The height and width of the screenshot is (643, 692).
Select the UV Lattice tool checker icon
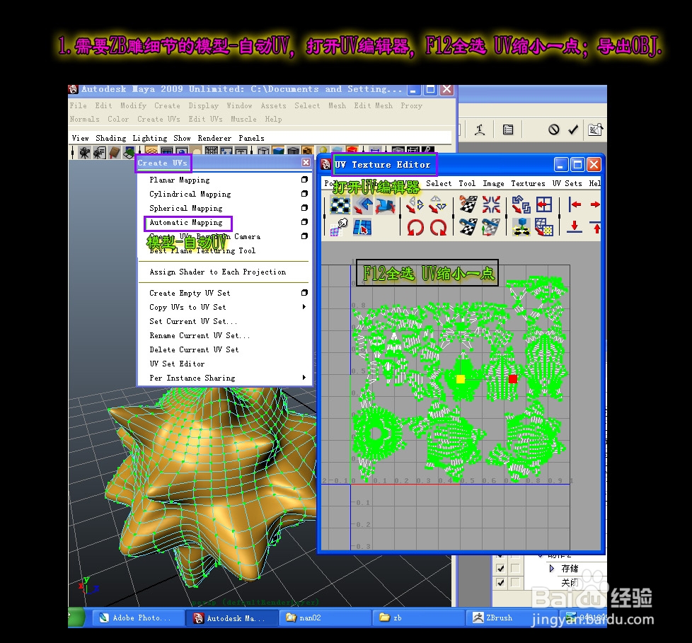pos(340,205)
